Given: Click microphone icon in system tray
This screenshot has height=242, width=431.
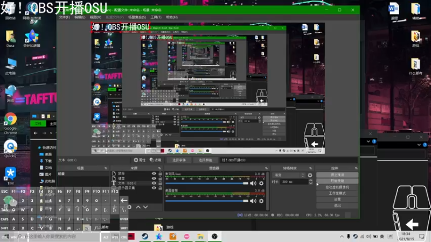Looking at the screenshot, I should pos(348,236).
